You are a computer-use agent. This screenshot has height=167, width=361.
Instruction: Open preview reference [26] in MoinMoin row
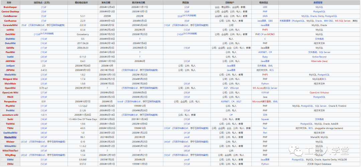pyautogui.click(x=187, y=84)
